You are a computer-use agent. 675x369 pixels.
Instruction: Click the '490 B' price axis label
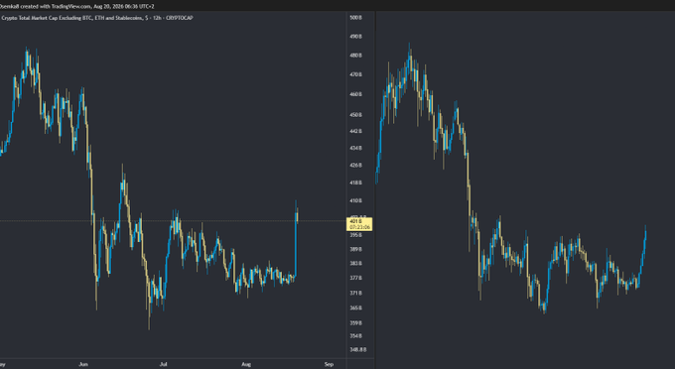pos(355,37)
